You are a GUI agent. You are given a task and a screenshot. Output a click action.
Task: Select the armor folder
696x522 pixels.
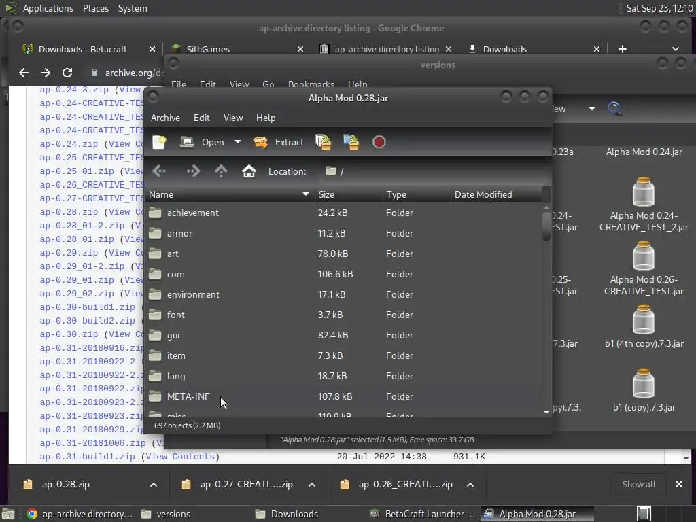click(x=343, y=234)
